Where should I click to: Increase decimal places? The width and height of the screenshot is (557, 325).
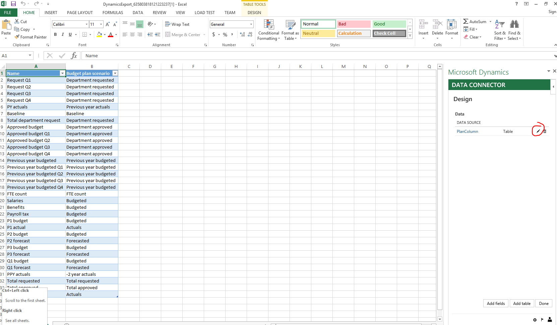(x=243, y=34)
